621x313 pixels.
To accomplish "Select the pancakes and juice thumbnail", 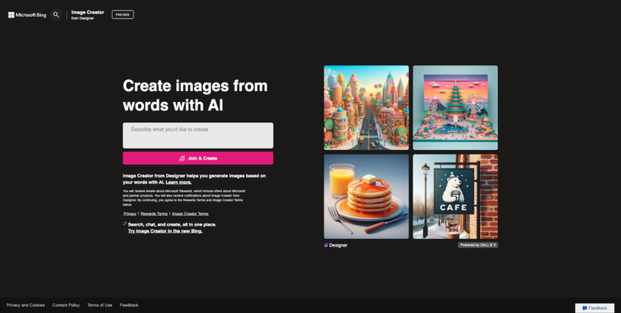I will (x=366, y=197).
